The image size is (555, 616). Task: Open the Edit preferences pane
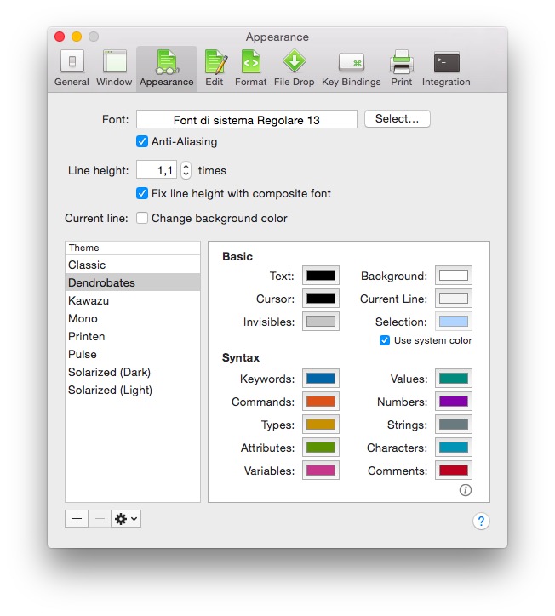click(215, 68)
